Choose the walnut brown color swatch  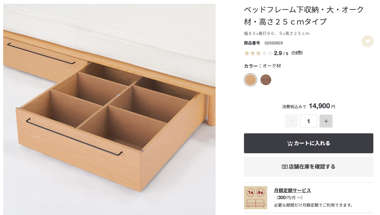[x=266, y=80]
